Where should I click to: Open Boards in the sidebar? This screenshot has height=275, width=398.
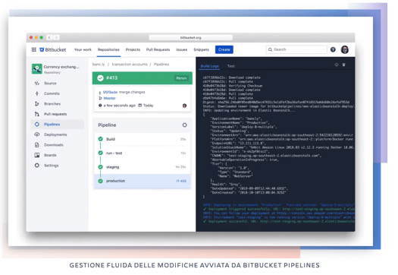click(50, 155)
